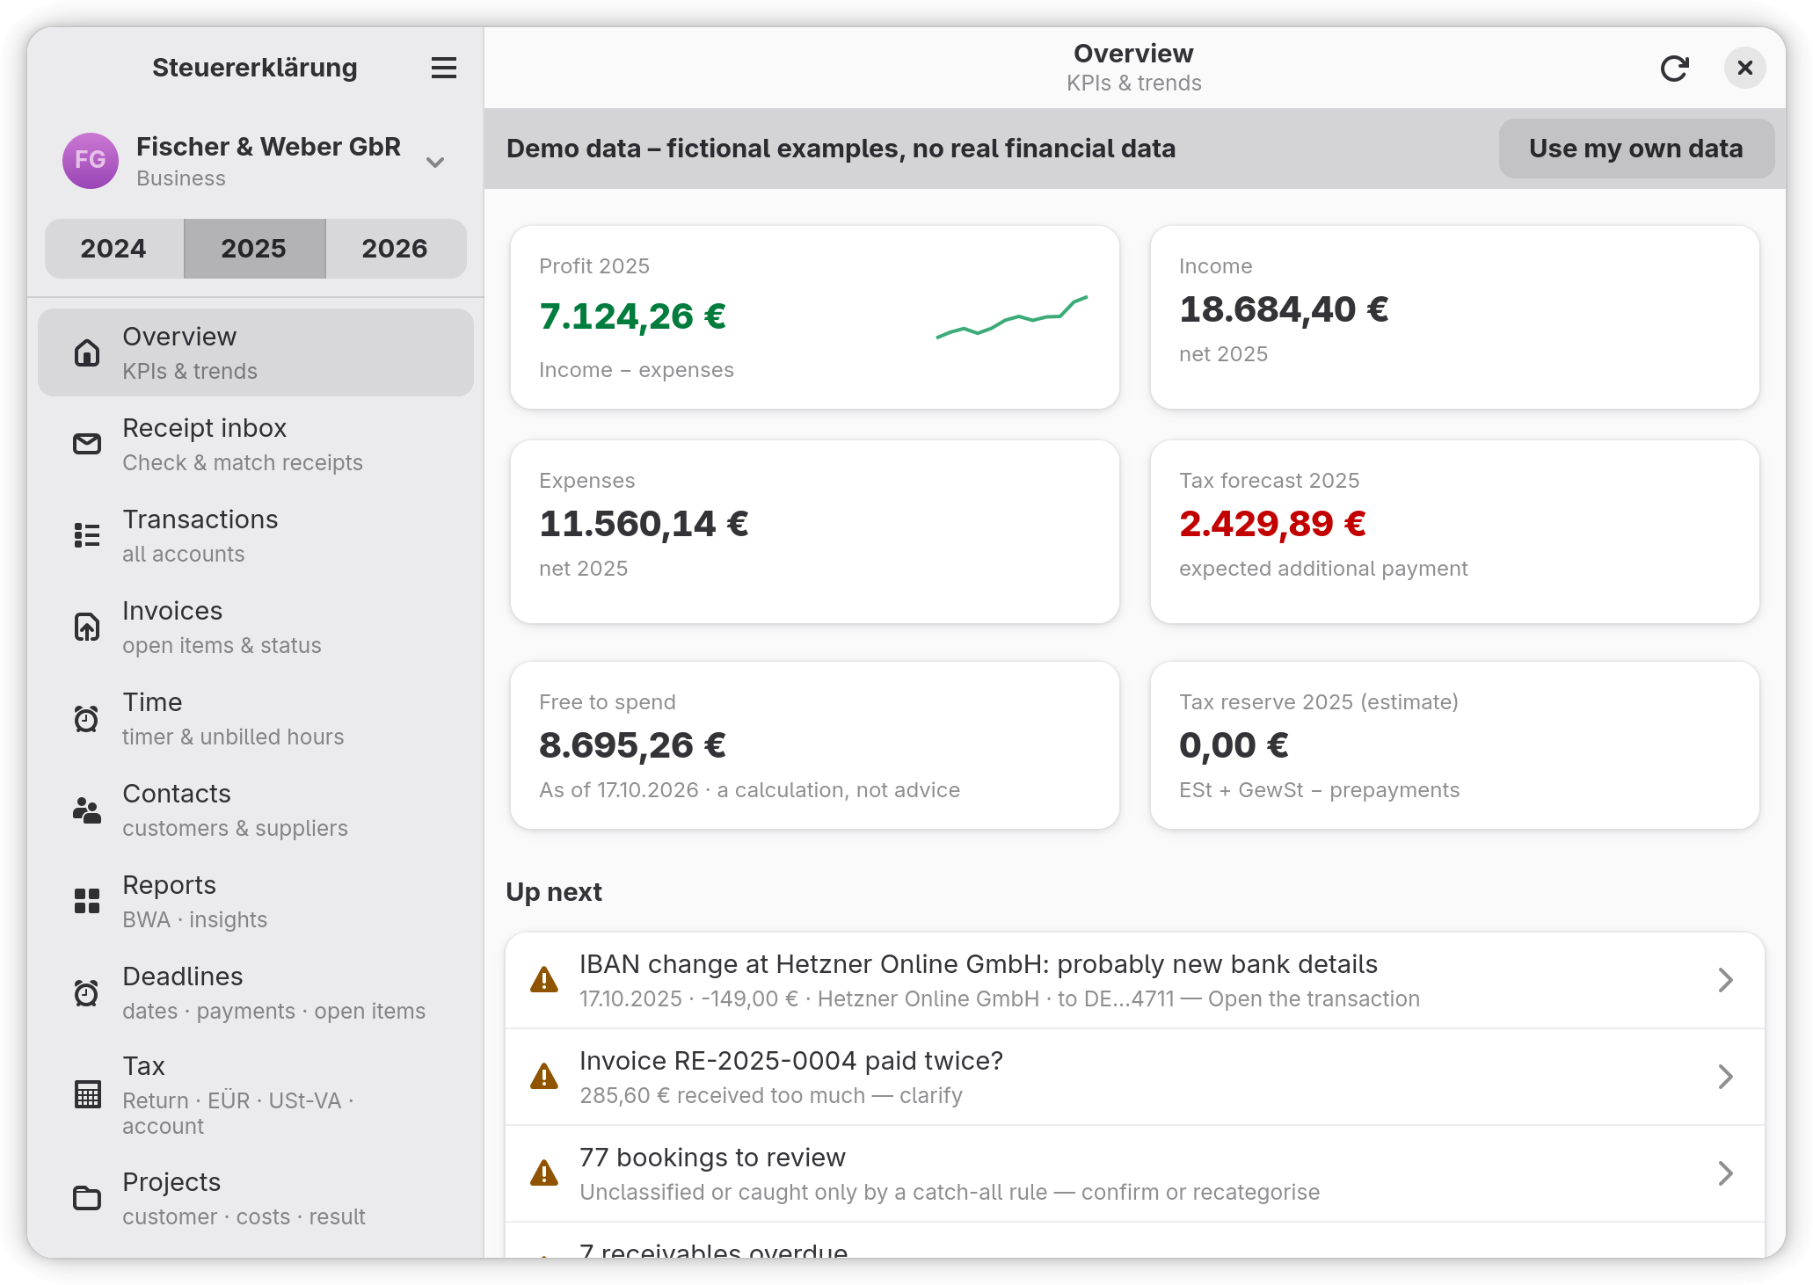The height and width of the screenshot is (1285, 1813).
Task: Open the Income 18.684,40 € card
Action: (1455, 317)
